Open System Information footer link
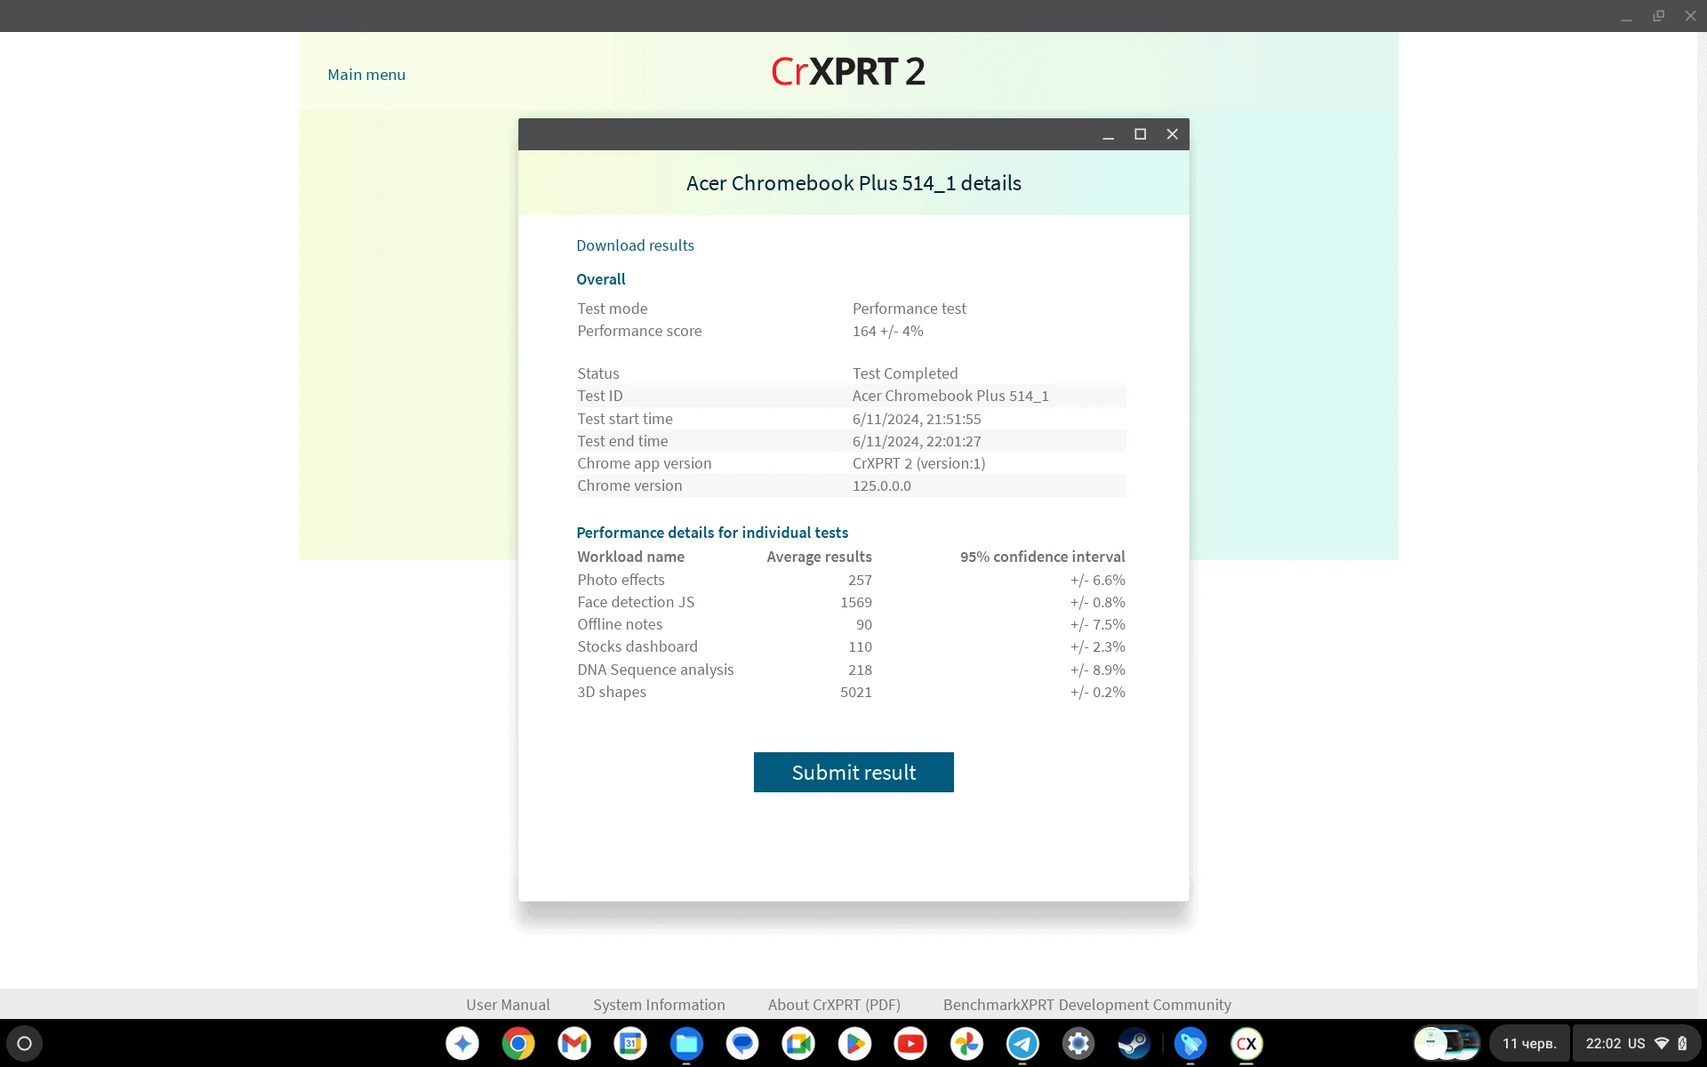 (x=659, y=1005)
